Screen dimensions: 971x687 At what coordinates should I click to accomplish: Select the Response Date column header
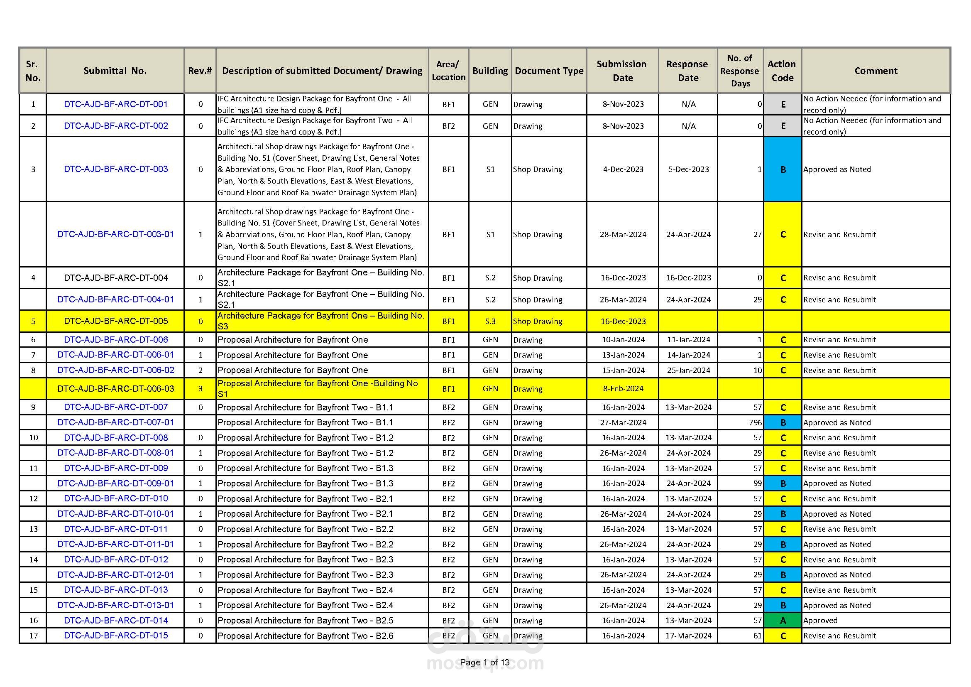coord(688,71)
